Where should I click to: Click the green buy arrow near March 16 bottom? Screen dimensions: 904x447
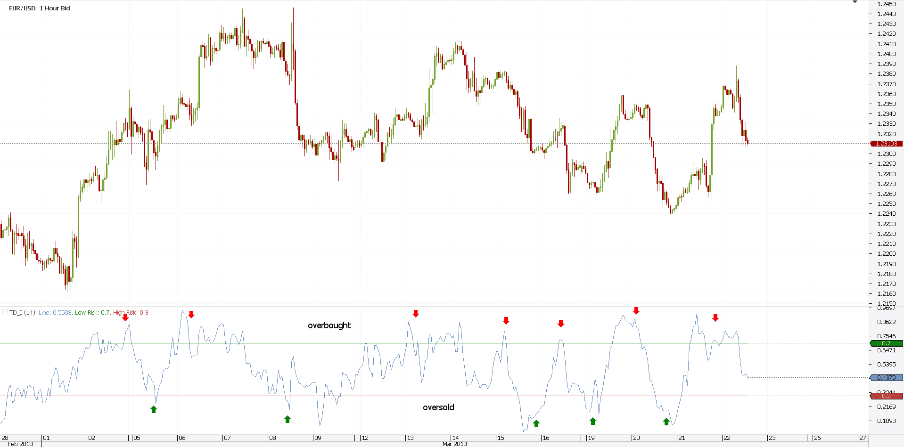pos(536,423)
